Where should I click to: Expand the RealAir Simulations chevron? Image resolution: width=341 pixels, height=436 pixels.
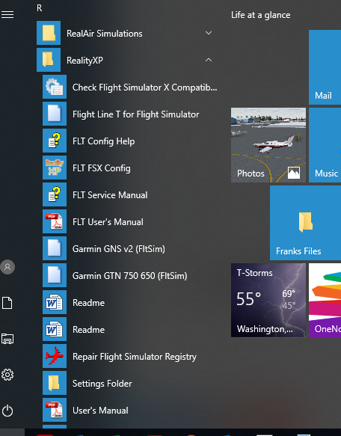(x=209, y=33)
